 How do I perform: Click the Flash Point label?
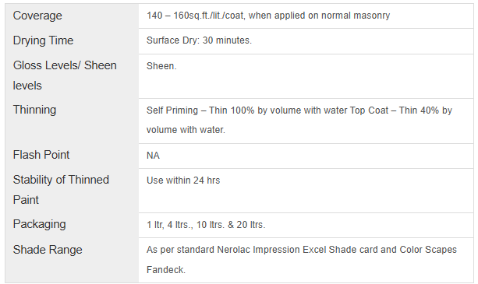click(x=41, y=155)
